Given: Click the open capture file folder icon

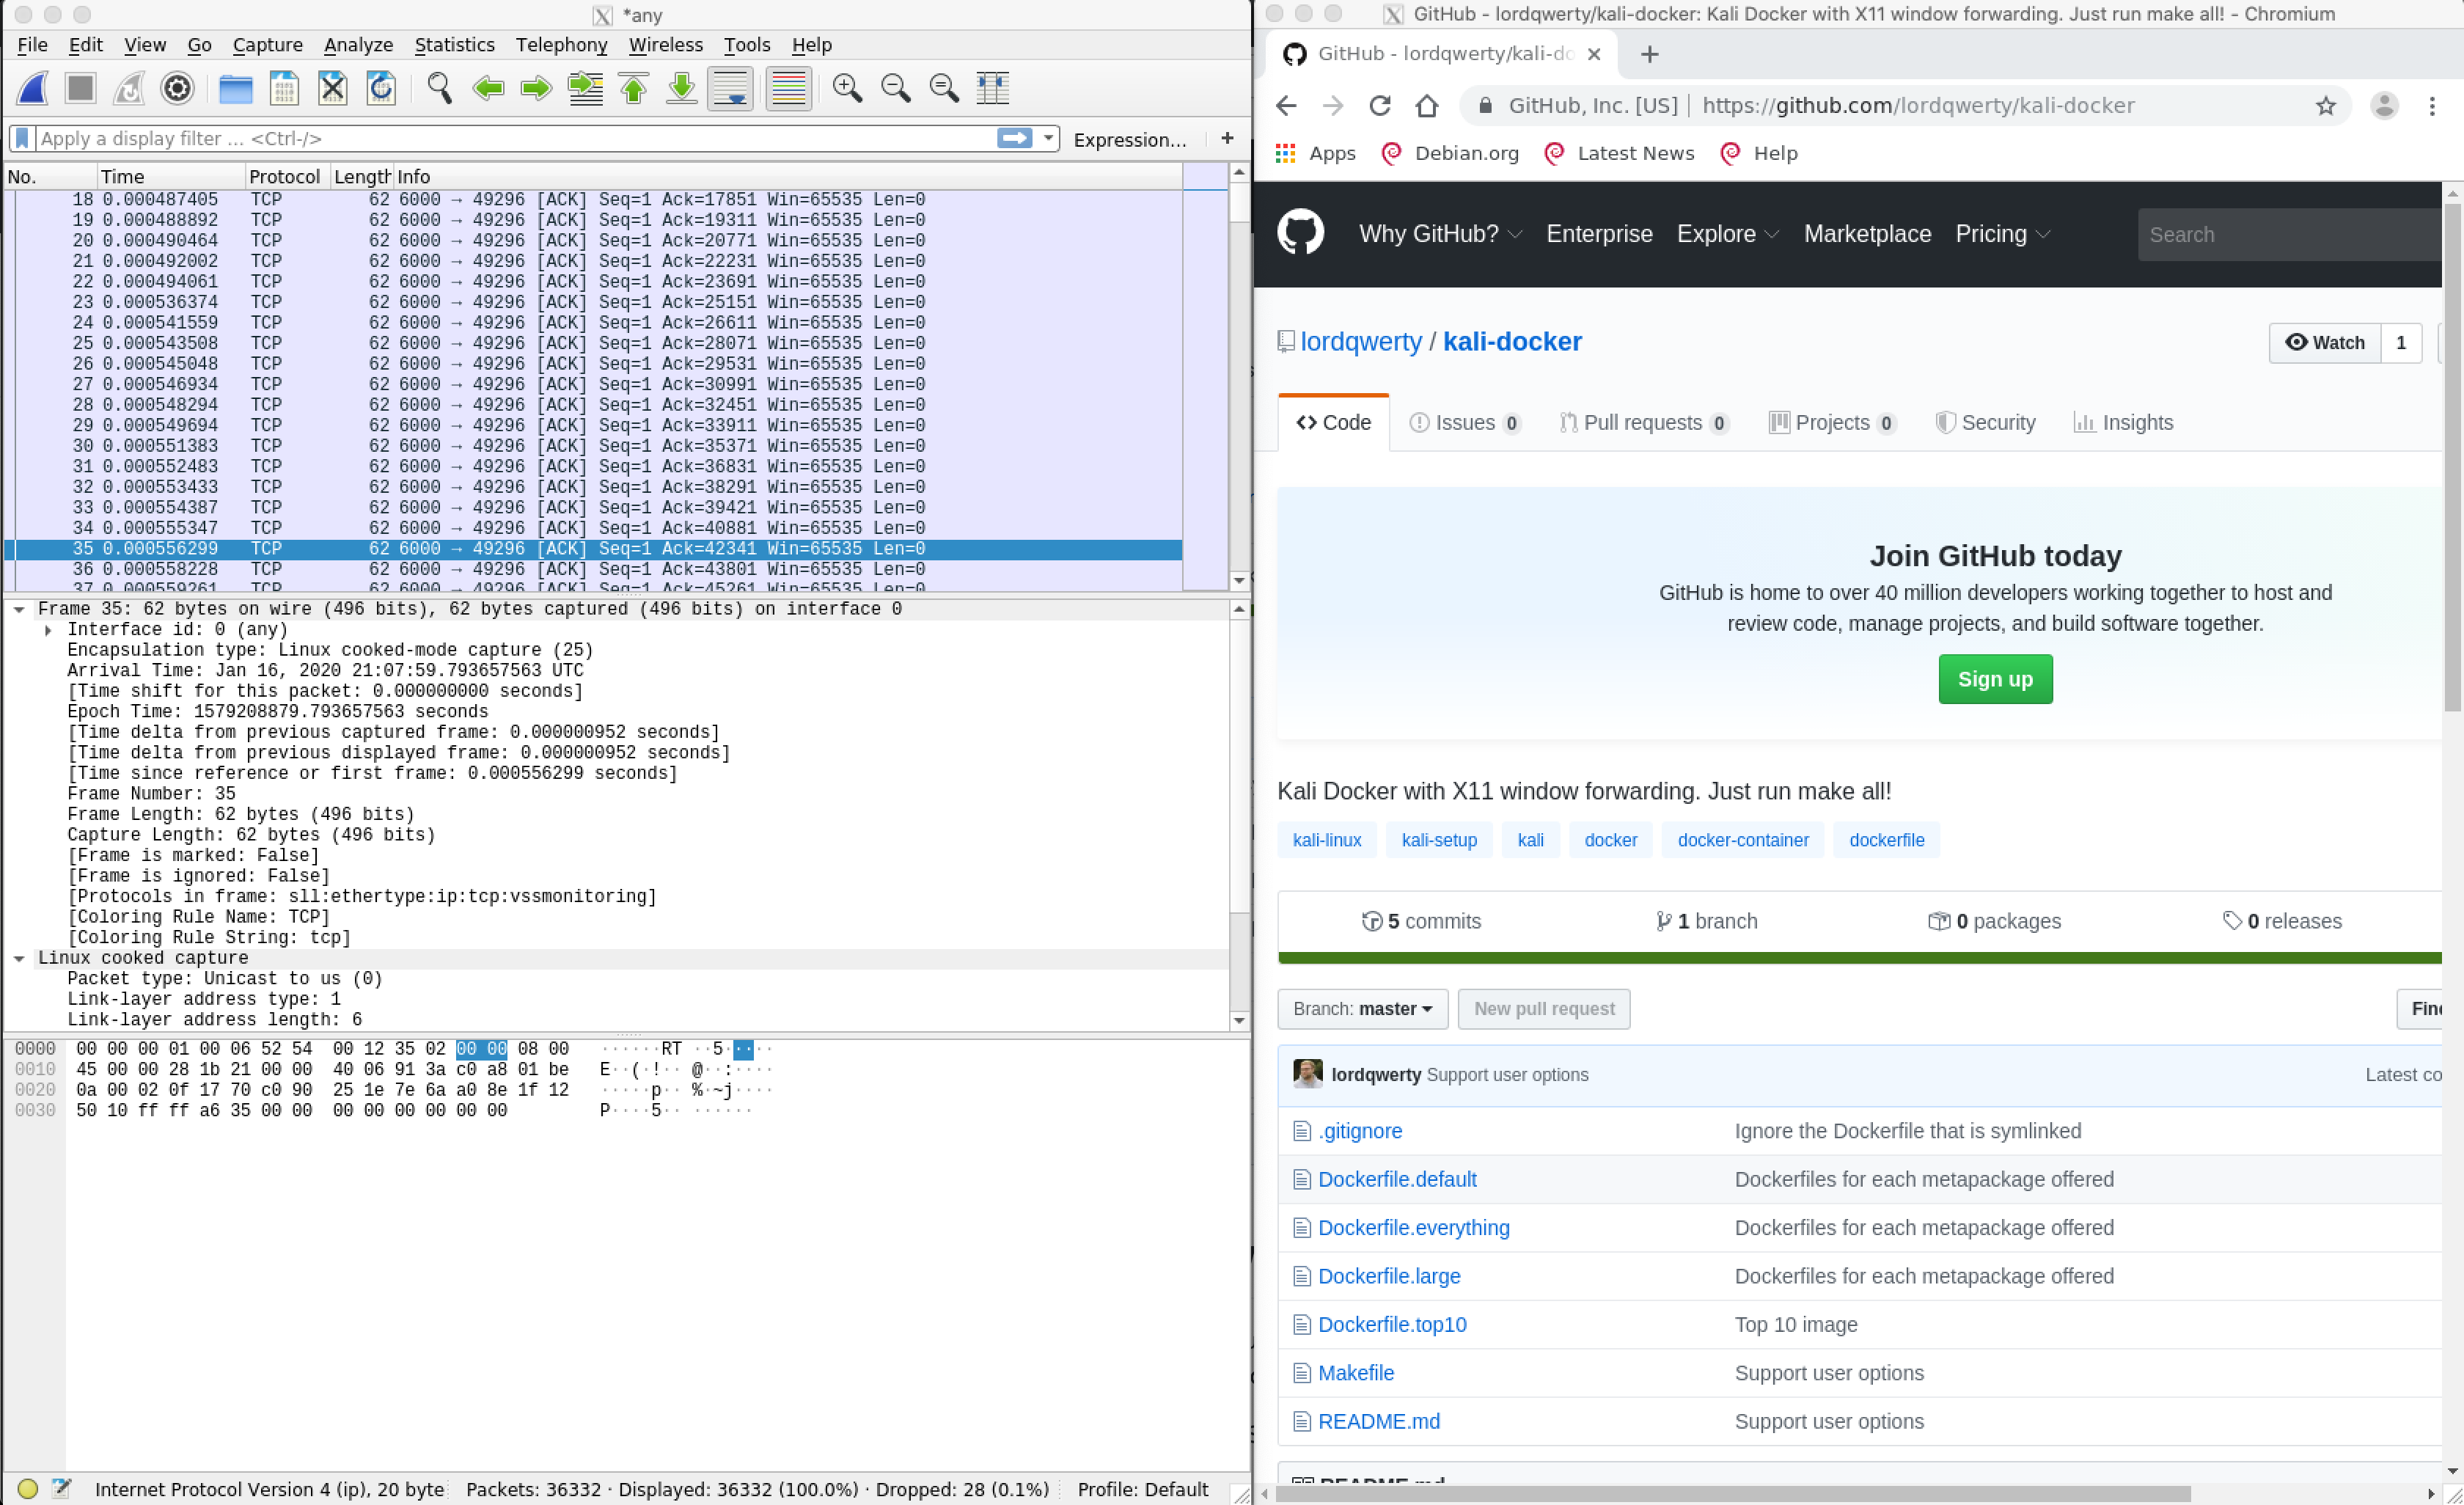Looking at the screenshot, I should (x=235, y=89).
